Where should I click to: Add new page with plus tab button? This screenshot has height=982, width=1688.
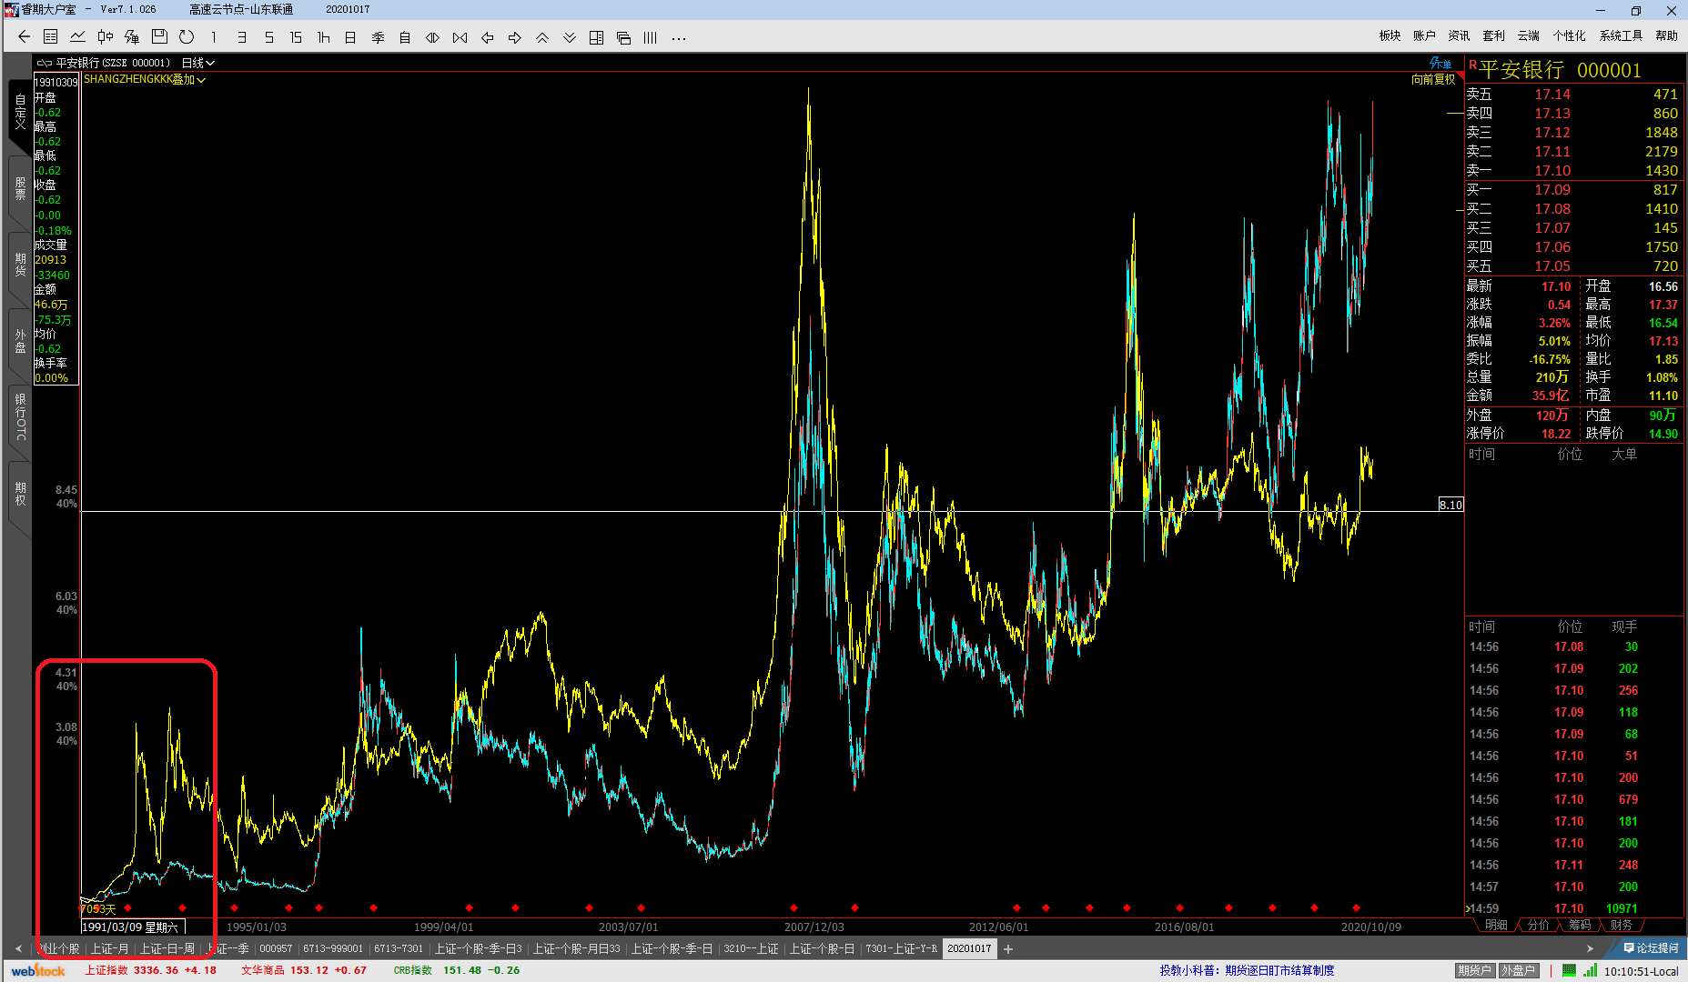(x=1008, y=948)
